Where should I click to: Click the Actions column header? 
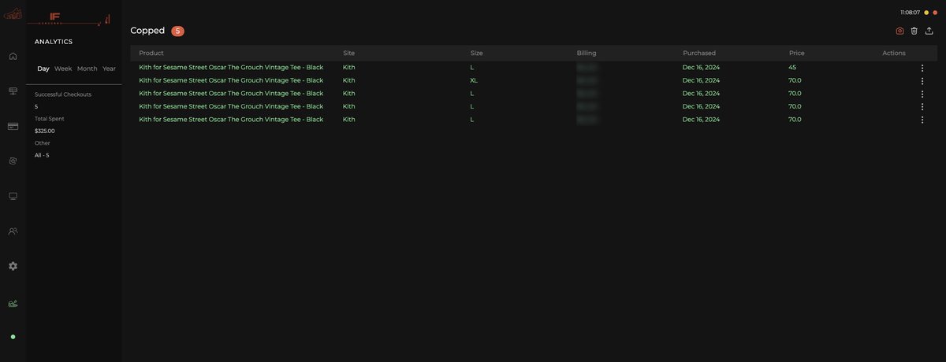894,53
